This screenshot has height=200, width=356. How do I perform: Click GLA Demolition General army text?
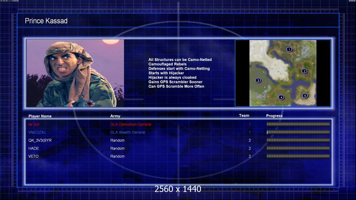coord(131,124)
